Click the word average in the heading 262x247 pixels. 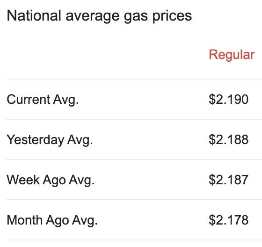tap(93, 17)
